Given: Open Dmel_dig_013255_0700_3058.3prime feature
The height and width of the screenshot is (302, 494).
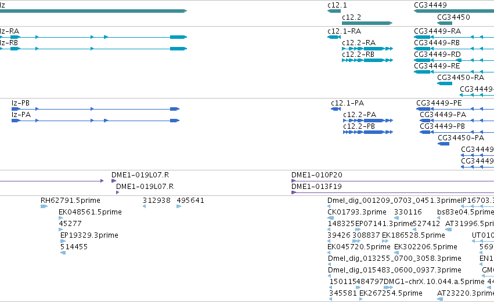Looking at the screenshot, I should point(330,264).
